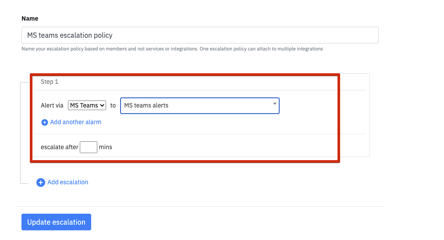
Task: Click the helper text under the Name field
Action: coord(172,49)
